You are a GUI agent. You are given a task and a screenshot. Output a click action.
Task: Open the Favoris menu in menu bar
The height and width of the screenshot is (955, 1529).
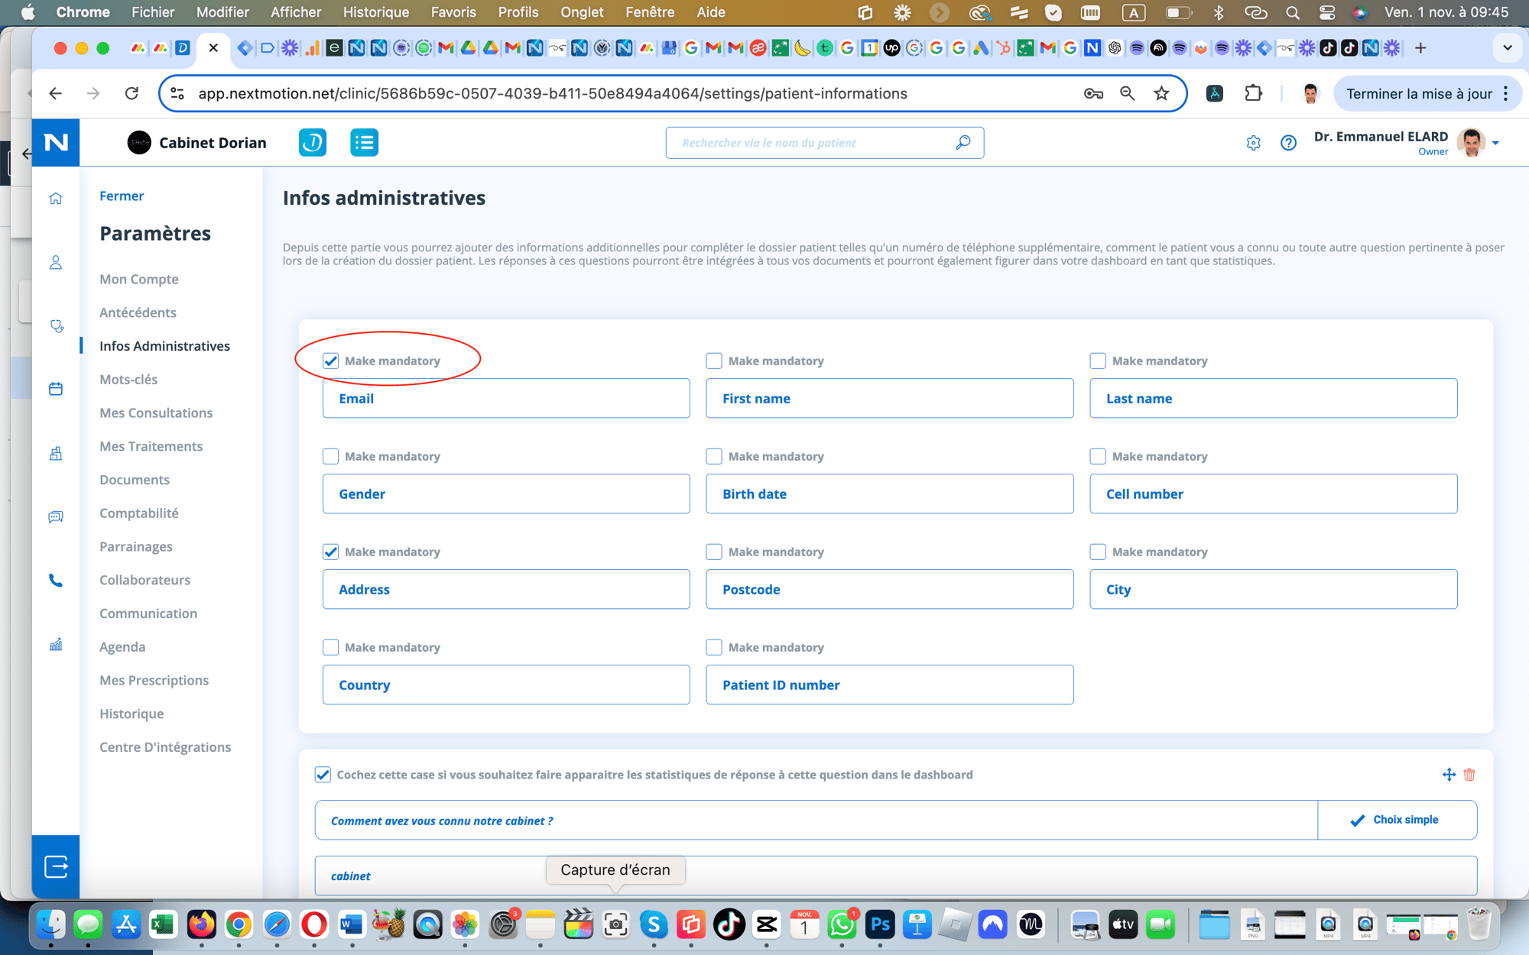pos(453,12)
